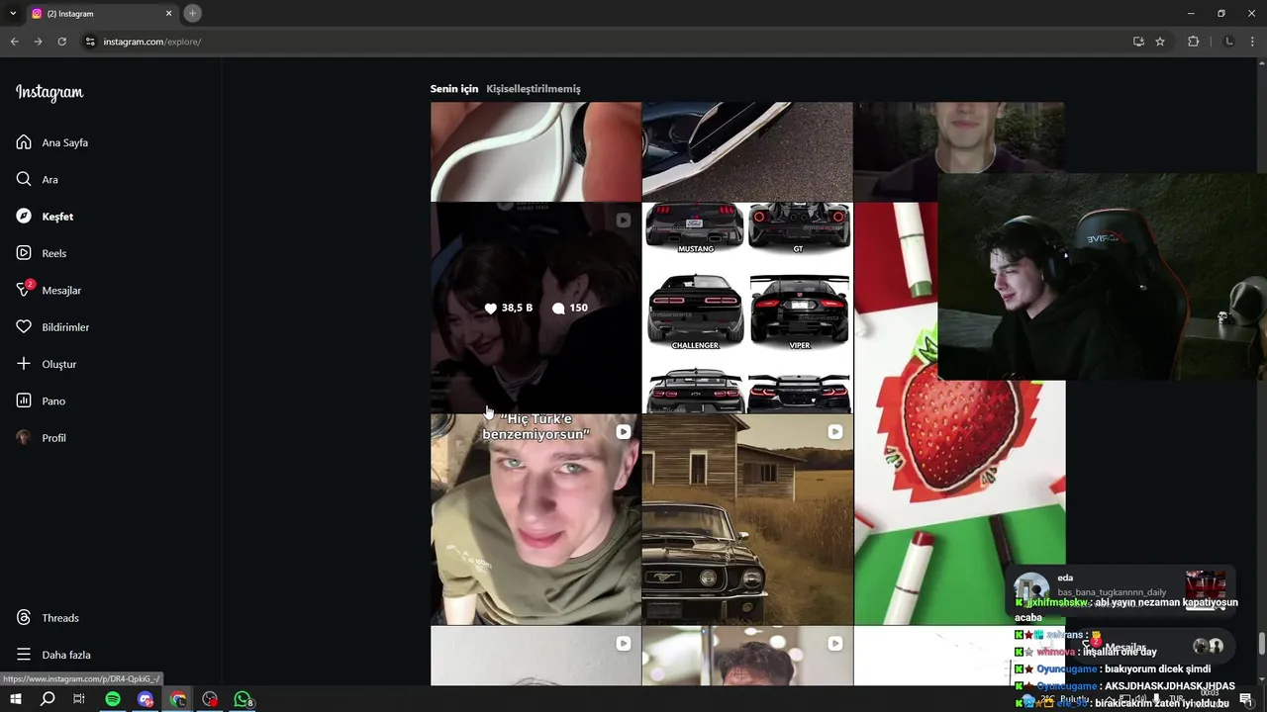Close the Instagram browser tab
Screen dimensions: 1267x712
[168, 14]
